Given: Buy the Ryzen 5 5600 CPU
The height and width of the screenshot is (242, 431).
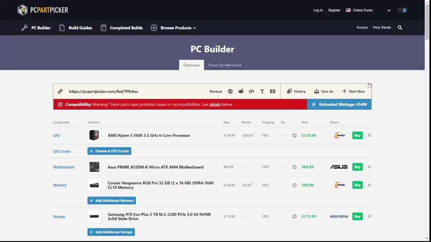Looking at the screenshot, I should (x=357, y=135).
